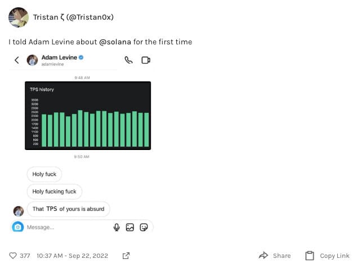Start voice call with phone icon
Viewport: 357px width, 268px height.
(128, 60)
